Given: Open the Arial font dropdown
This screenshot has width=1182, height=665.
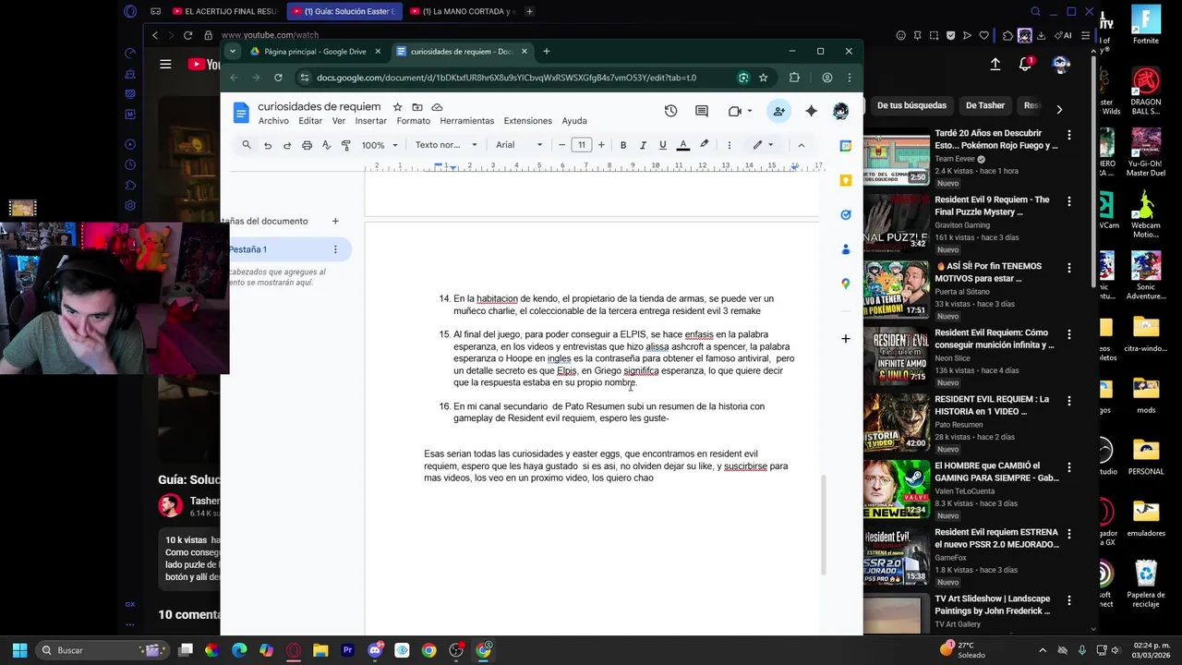Looking at the screenshot, I should (x=519, y=145).
